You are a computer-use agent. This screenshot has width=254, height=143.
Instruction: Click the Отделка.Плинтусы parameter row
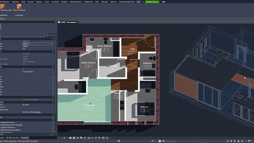[x=27, y=127]
